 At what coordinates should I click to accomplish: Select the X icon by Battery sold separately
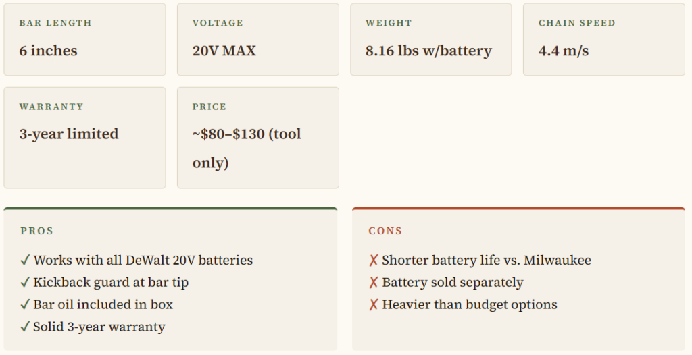coord(373,283)
